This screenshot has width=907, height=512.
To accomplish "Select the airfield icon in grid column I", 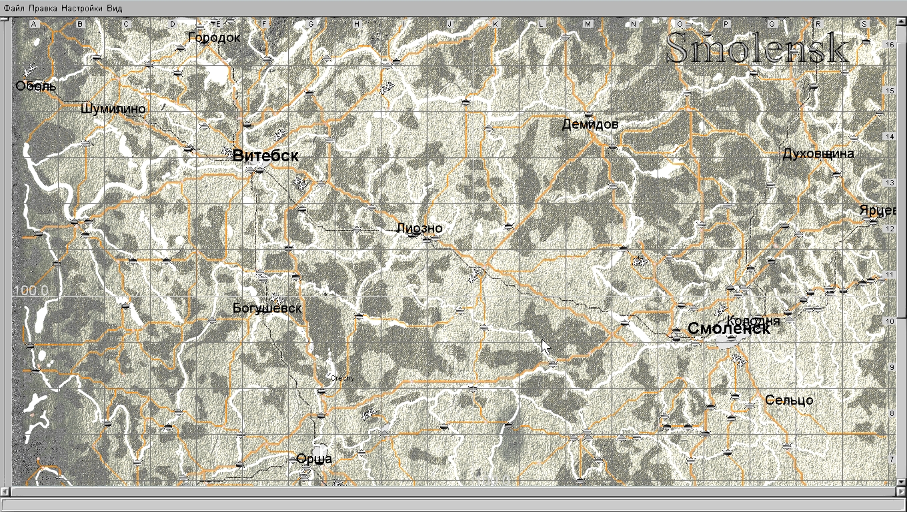I will [x=387, y=87].
